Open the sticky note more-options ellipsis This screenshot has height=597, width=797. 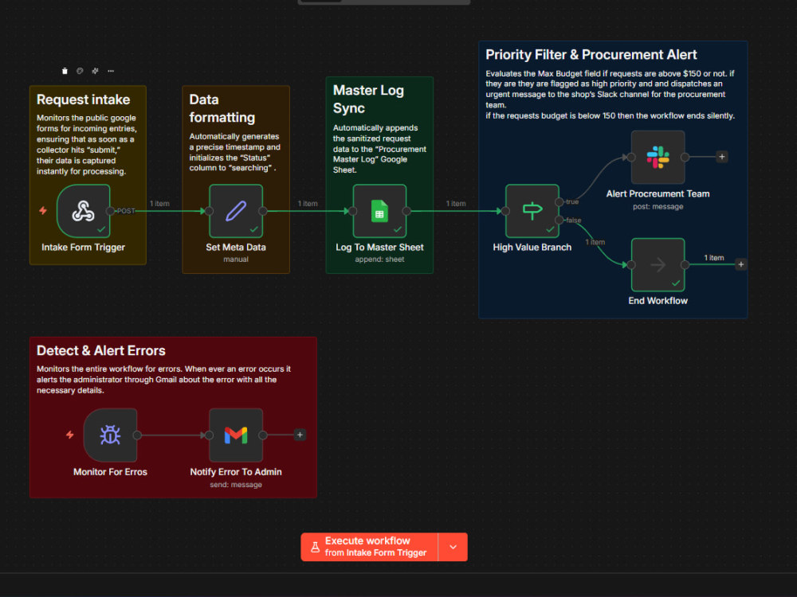pos(111,71)
